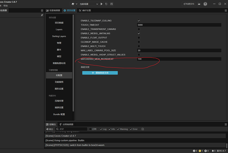Click the build and publish button
Viewport: 228px width, 153px height.
[189, 4]
